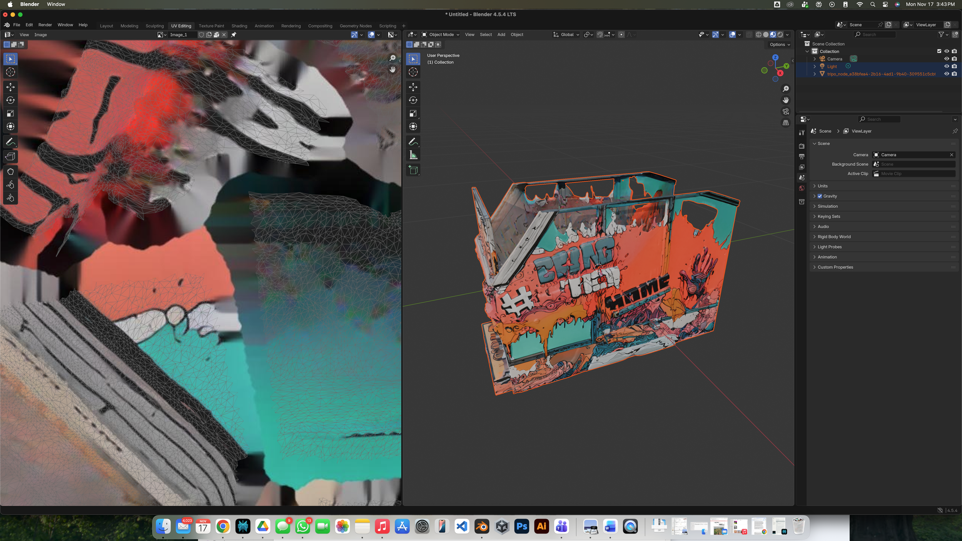
Task: Toggle the Gravity checkbox
Action: (820, 196)
